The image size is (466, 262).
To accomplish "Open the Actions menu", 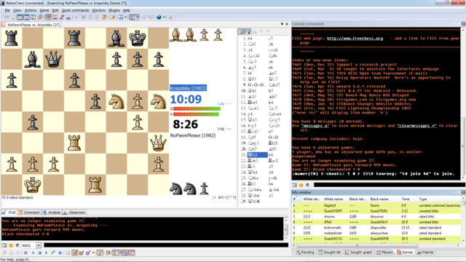I will 31,10.
